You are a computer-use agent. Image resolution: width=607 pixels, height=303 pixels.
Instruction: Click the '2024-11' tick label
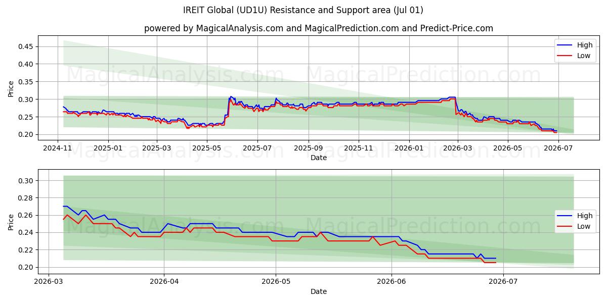57,148
